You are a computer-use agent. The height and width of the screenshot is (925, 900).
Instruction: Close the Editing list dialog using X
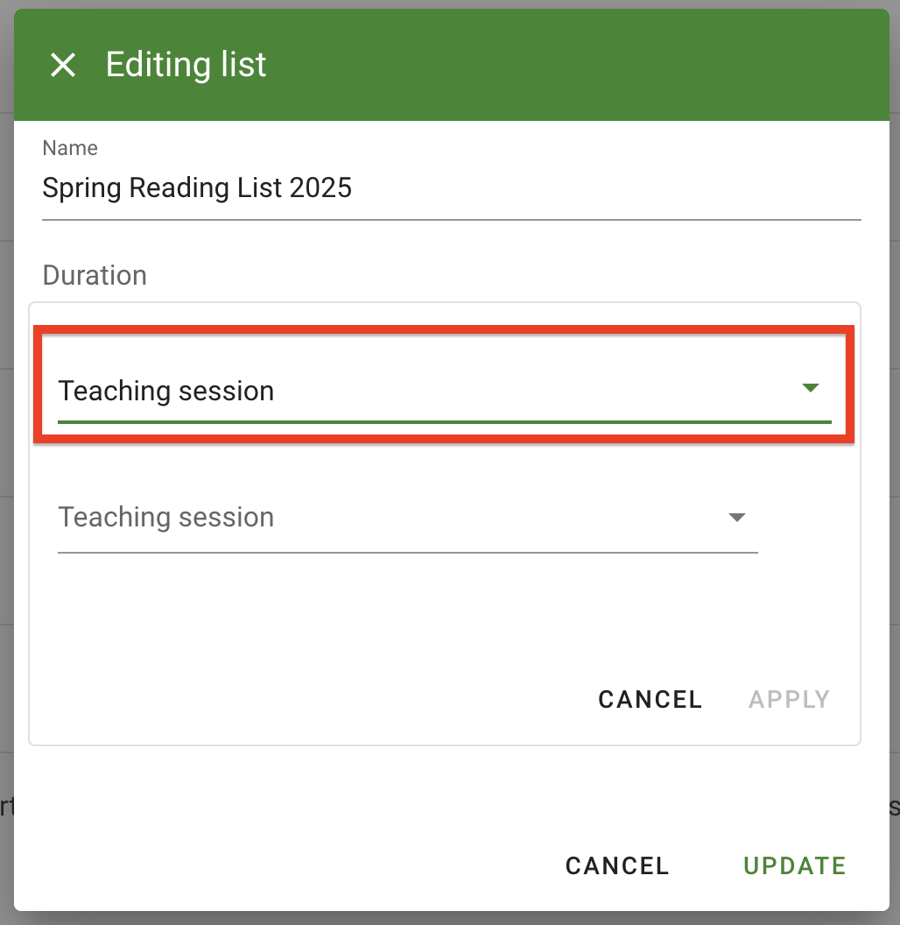tap(63, 65)
